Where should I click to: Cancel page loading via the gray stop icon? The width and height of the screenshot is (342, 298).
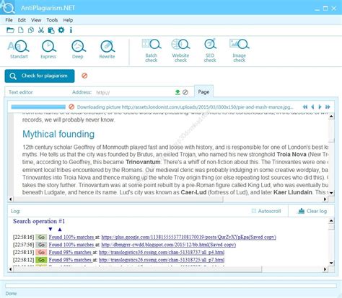point(185,92)
